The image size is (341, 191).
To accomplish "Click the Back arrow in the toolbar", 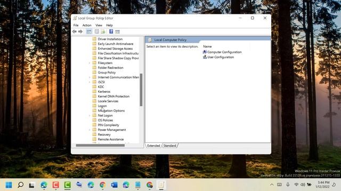I will tap(75, 32).
